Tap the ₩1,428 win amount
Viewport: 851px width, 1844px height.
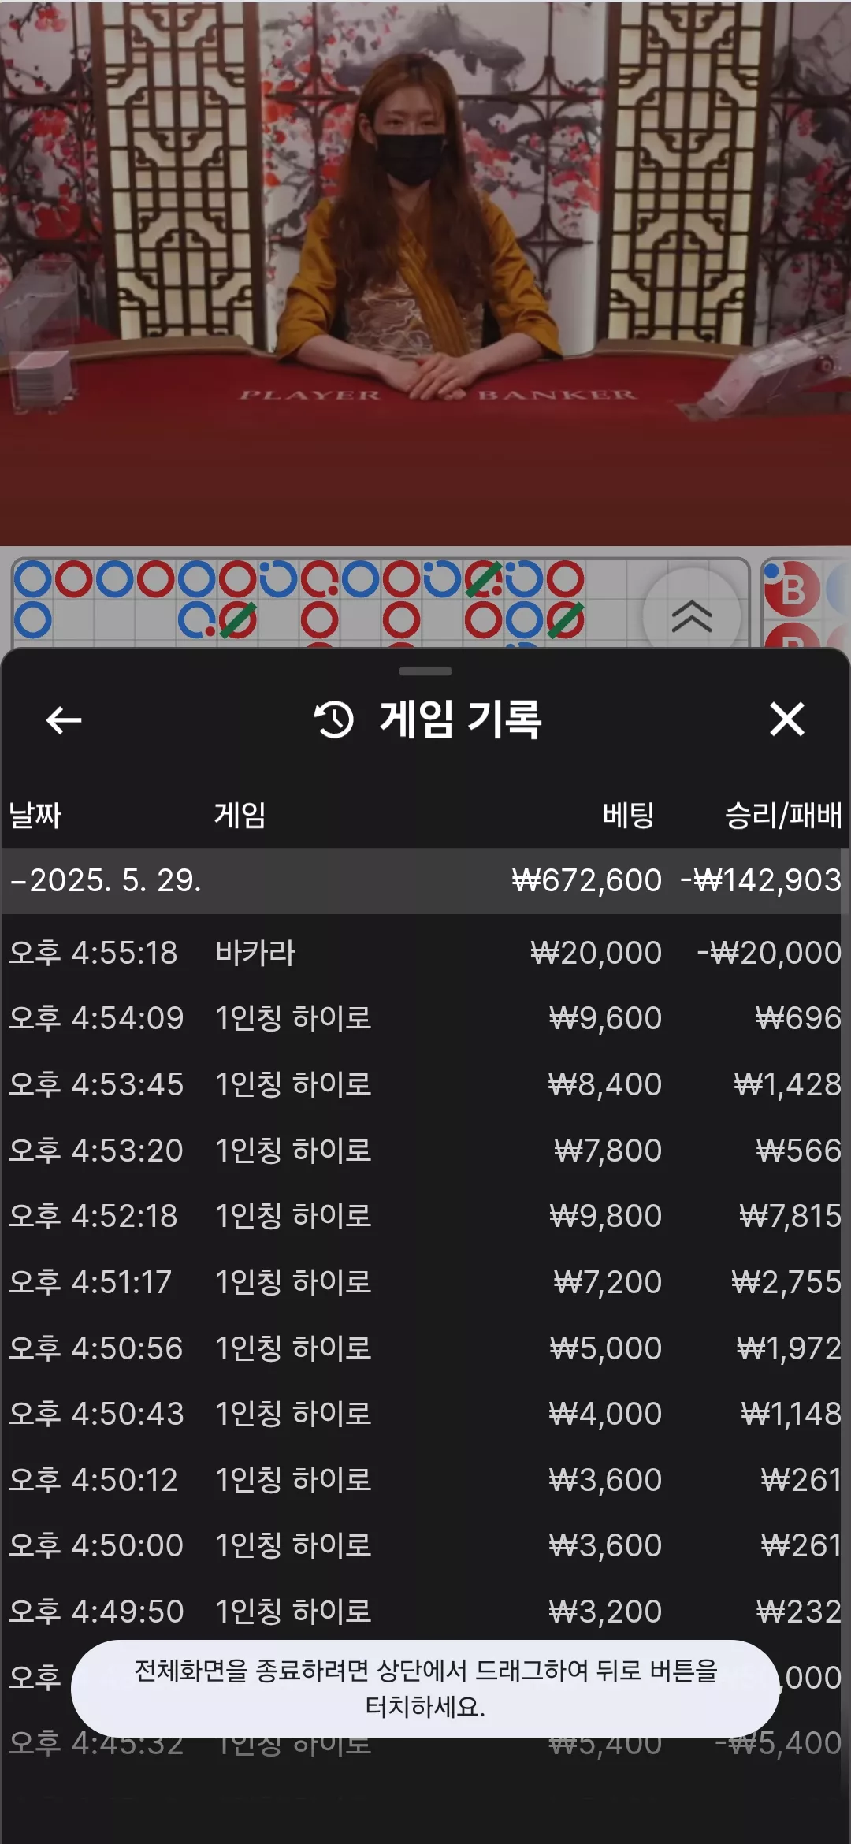pos(788,1084)
